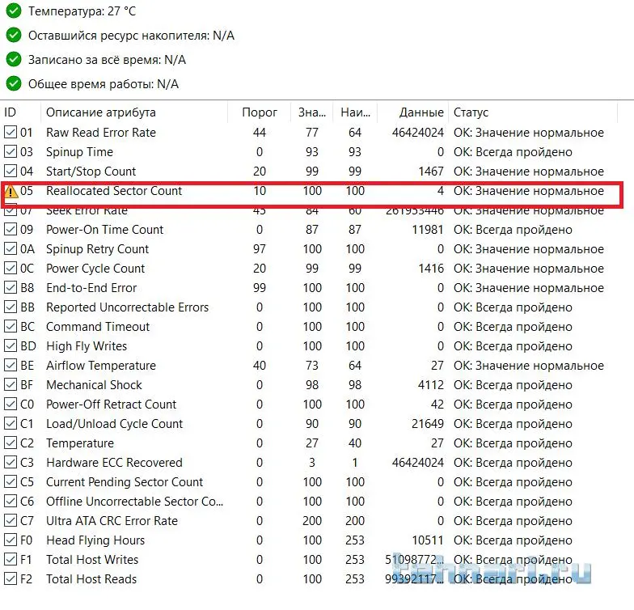This screenshot has height=610, width=634.
Task: Click Power-On Time Count data value 11981
Action: [428, 230]
